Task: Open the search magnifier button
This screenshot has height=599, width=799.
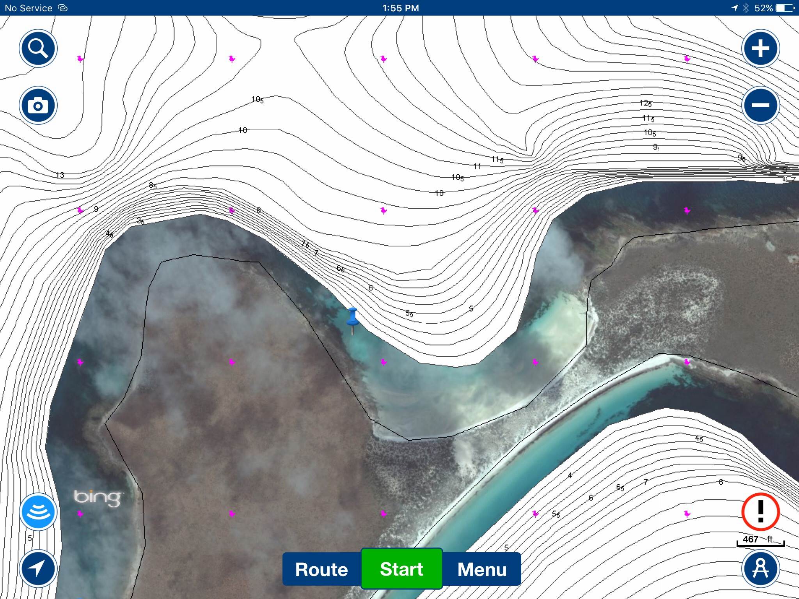Action: click(38, 48)
